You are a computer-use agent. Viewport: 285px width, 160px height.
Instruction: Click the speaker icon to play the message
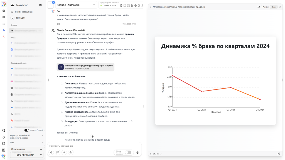tap(58, 23)
